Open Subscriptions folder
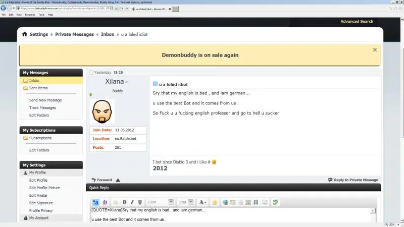 (40, 138)
